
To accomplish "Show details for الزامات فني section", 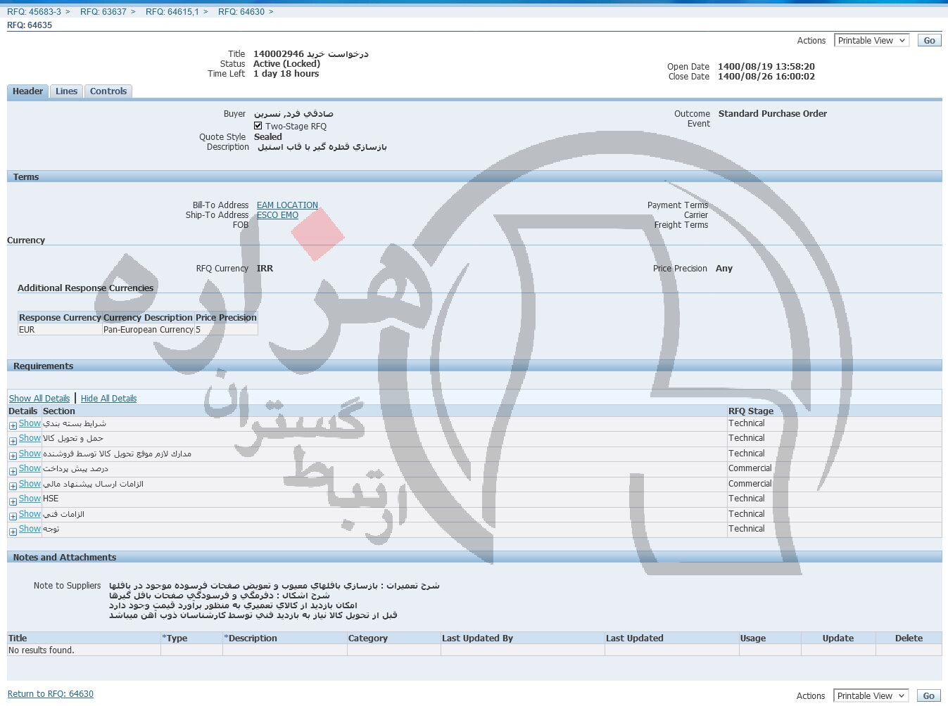I will coord(30,514).
